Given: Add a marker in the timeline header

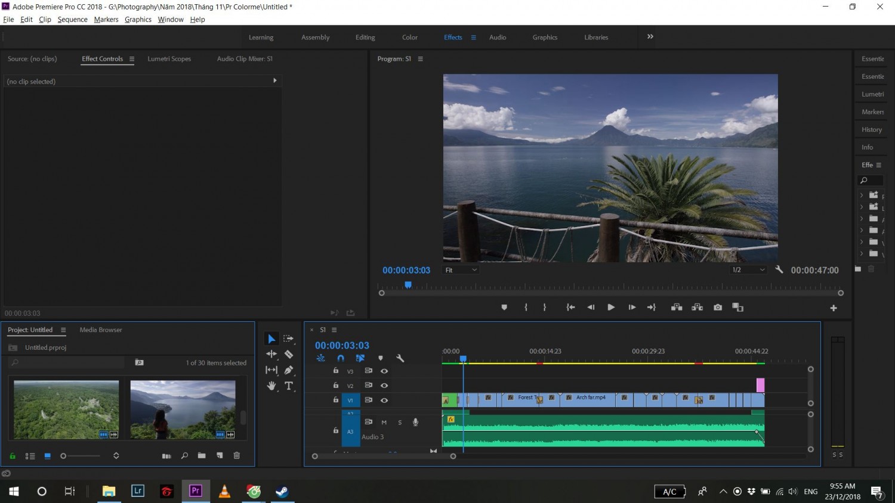Looking at the screenshot, I should (381, 358).
